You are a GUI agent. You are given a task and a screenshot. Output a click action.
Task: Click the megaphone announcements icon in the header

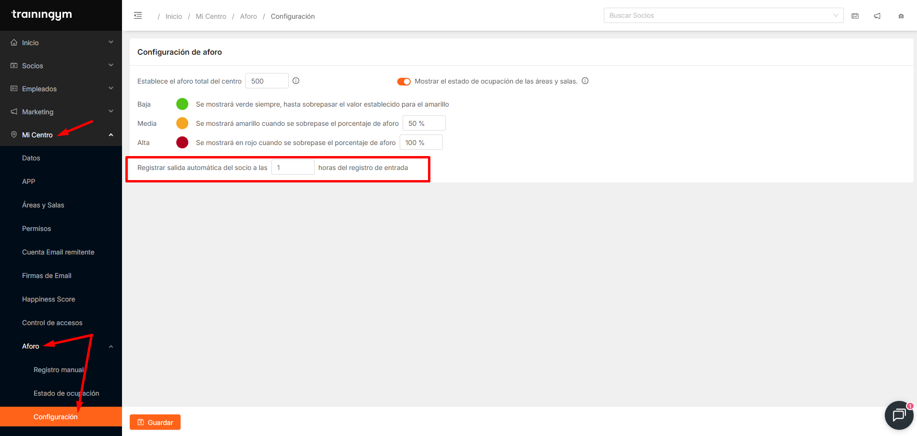click(877, 16)
